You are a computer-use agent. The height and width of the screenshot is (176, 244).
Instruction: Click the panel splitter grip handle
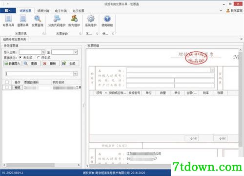(x=83, y=105)
